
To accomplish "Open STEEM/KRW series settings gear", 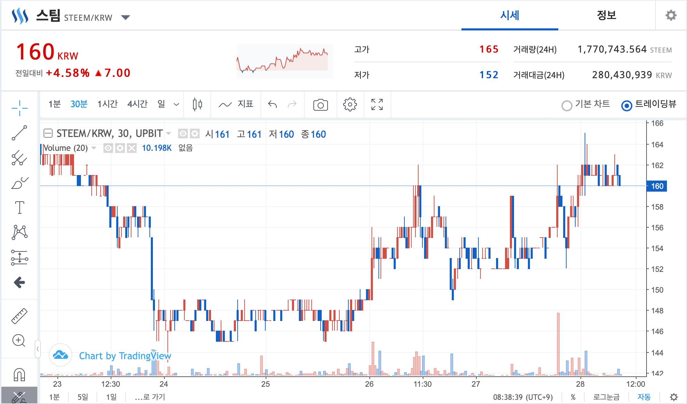I will tap(195, 134).
